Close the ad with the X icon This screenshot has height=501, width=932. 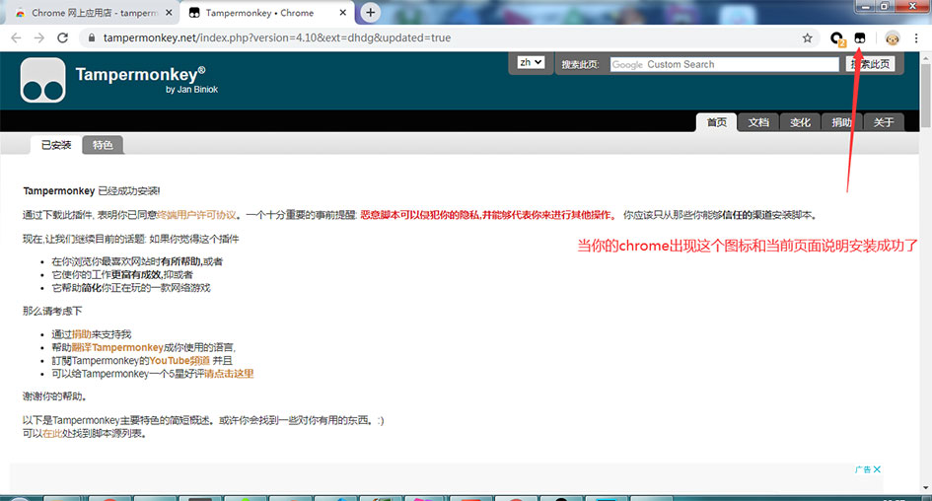tap(877, 469)
